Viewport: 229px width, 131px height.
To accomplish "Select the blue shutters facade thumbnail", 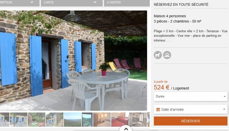I will [x=18, y=119].
